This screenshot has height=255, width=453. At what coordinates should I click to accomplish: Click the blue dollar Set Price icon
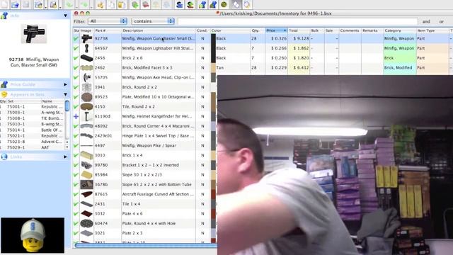coord(179,4)
